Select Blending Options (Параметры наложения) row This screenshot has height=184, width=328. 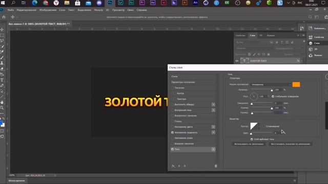[x=193, y=82]
